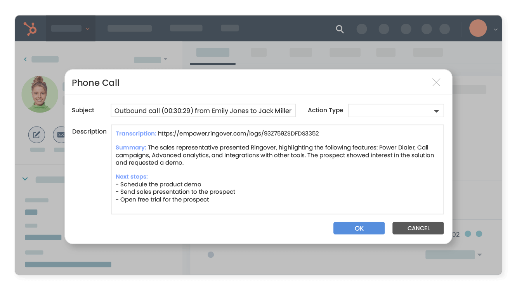Open the Action Type dropdown
The width and height of the screenshot is (517, 290).
pyautogui.click(x=396, y=111)
